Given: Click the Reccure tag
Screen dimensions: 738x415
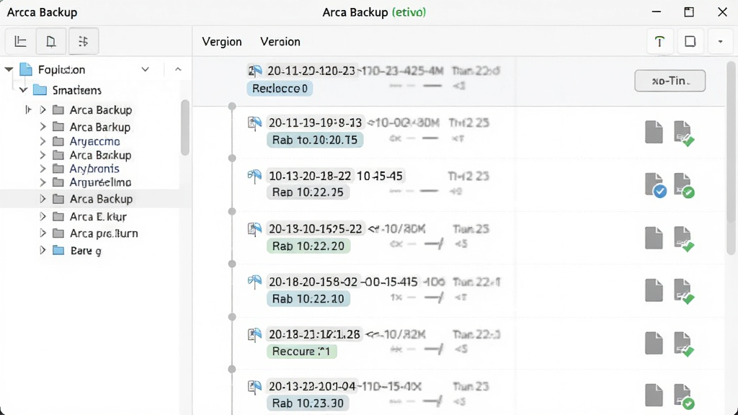Looking at the screenshot, I should point(301,351).
